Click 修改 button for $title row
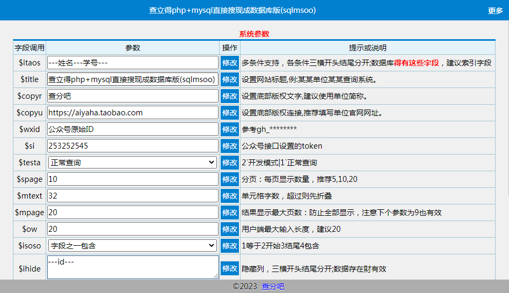509x293 pixels. coord(230,79)
